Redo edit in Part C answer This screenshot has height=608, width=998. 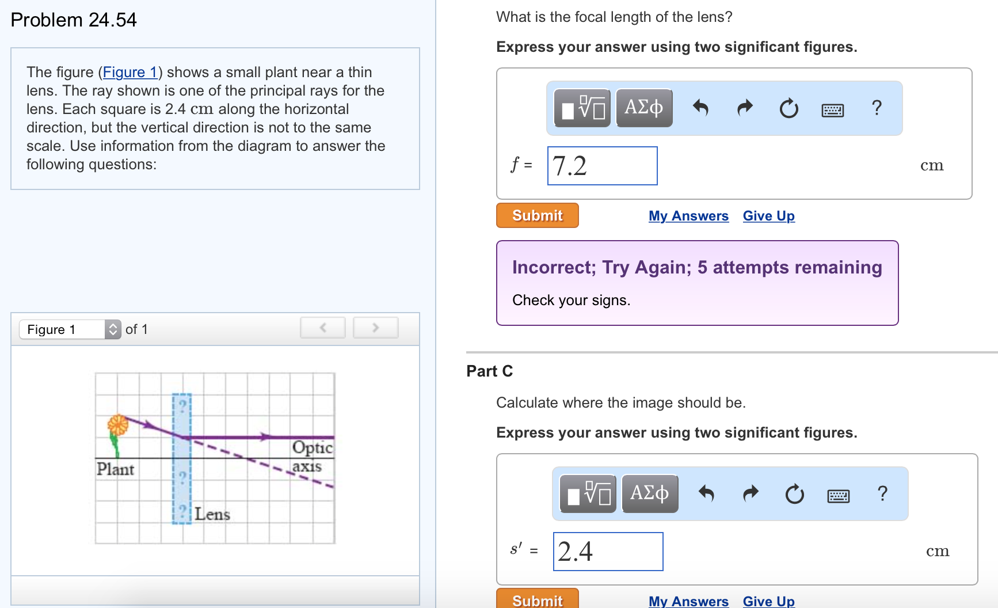(751, 493)
